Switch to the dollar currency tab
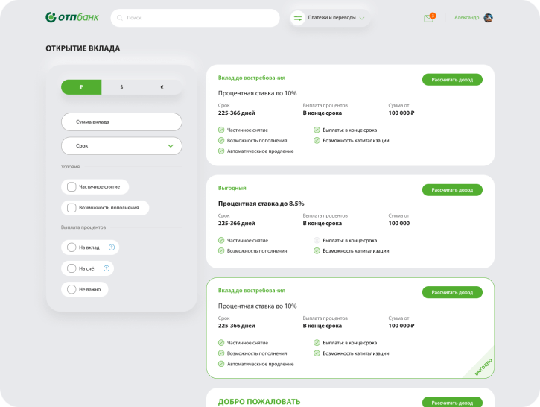 pos(121,87)
